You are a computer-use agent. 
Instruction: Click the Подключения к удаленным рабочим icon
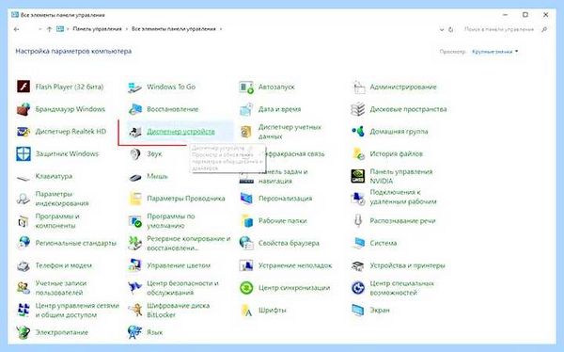(358, 199)
